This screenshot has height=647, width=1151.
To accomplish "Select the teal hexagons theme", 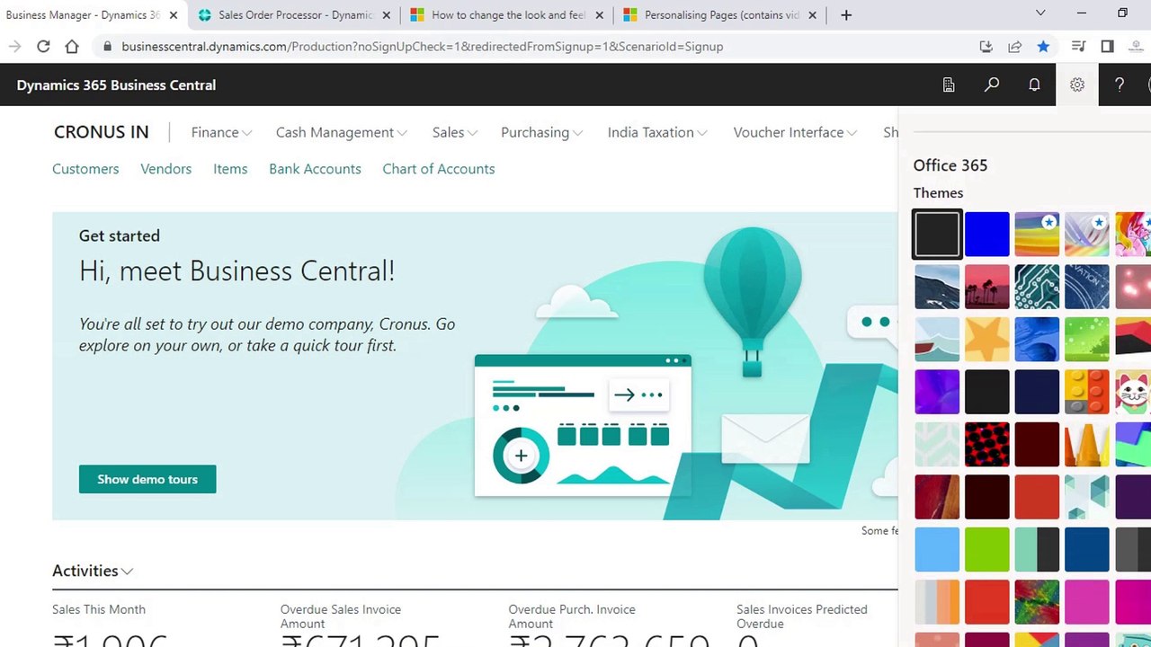I will (x=1087, y=497).
